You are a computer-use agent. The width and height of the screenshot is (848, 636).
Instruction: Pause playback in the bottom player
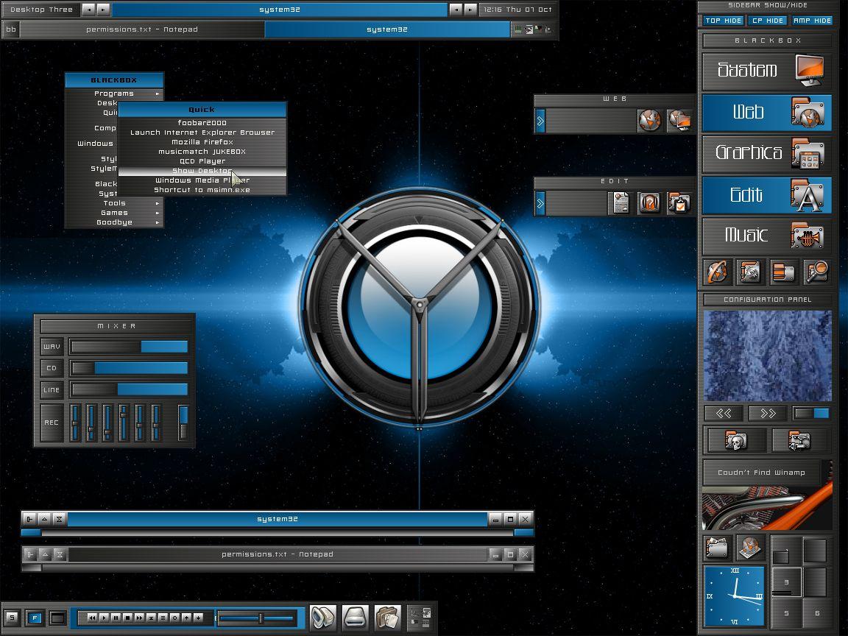116,618
